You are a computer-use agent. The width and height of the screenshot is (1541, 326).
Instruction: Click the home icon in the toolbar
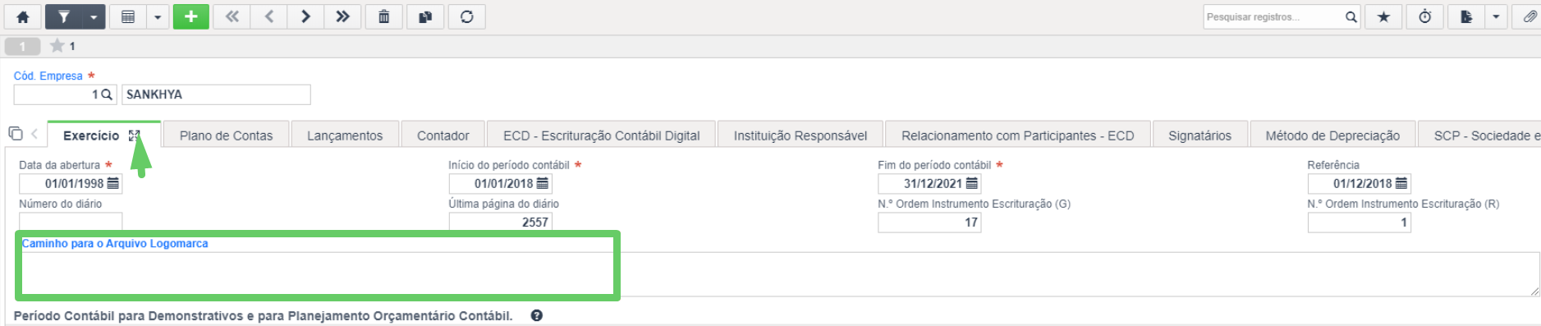click(23, 16)
